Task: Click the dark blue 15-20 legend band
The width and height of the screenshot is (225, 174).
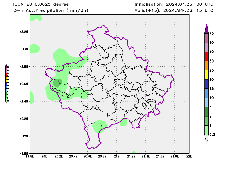Action: [x=206, y=84]
